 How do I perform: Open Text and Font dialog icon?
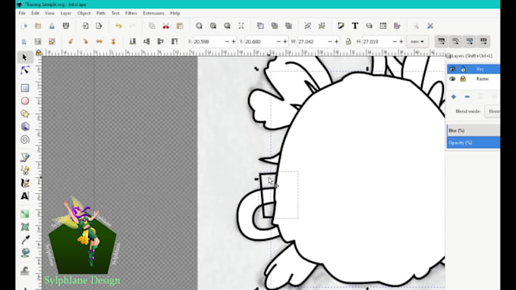355,26
